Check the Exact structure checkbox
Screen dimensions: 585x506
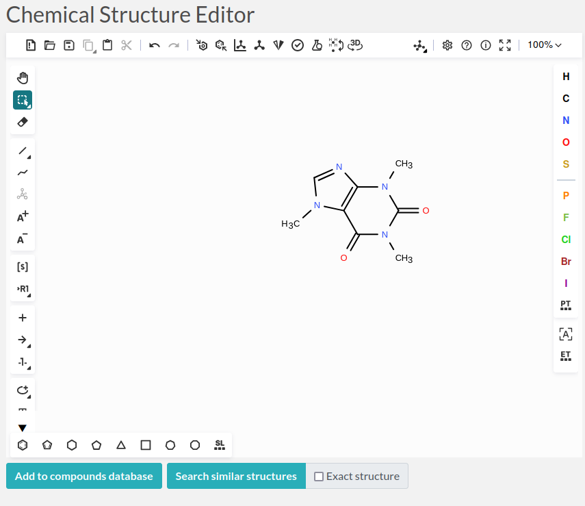(319, 477)
